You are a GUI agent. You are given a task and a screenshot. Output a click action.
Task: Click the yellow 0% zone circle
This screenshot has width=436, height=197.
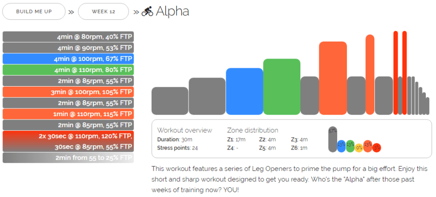coord(359,147)
